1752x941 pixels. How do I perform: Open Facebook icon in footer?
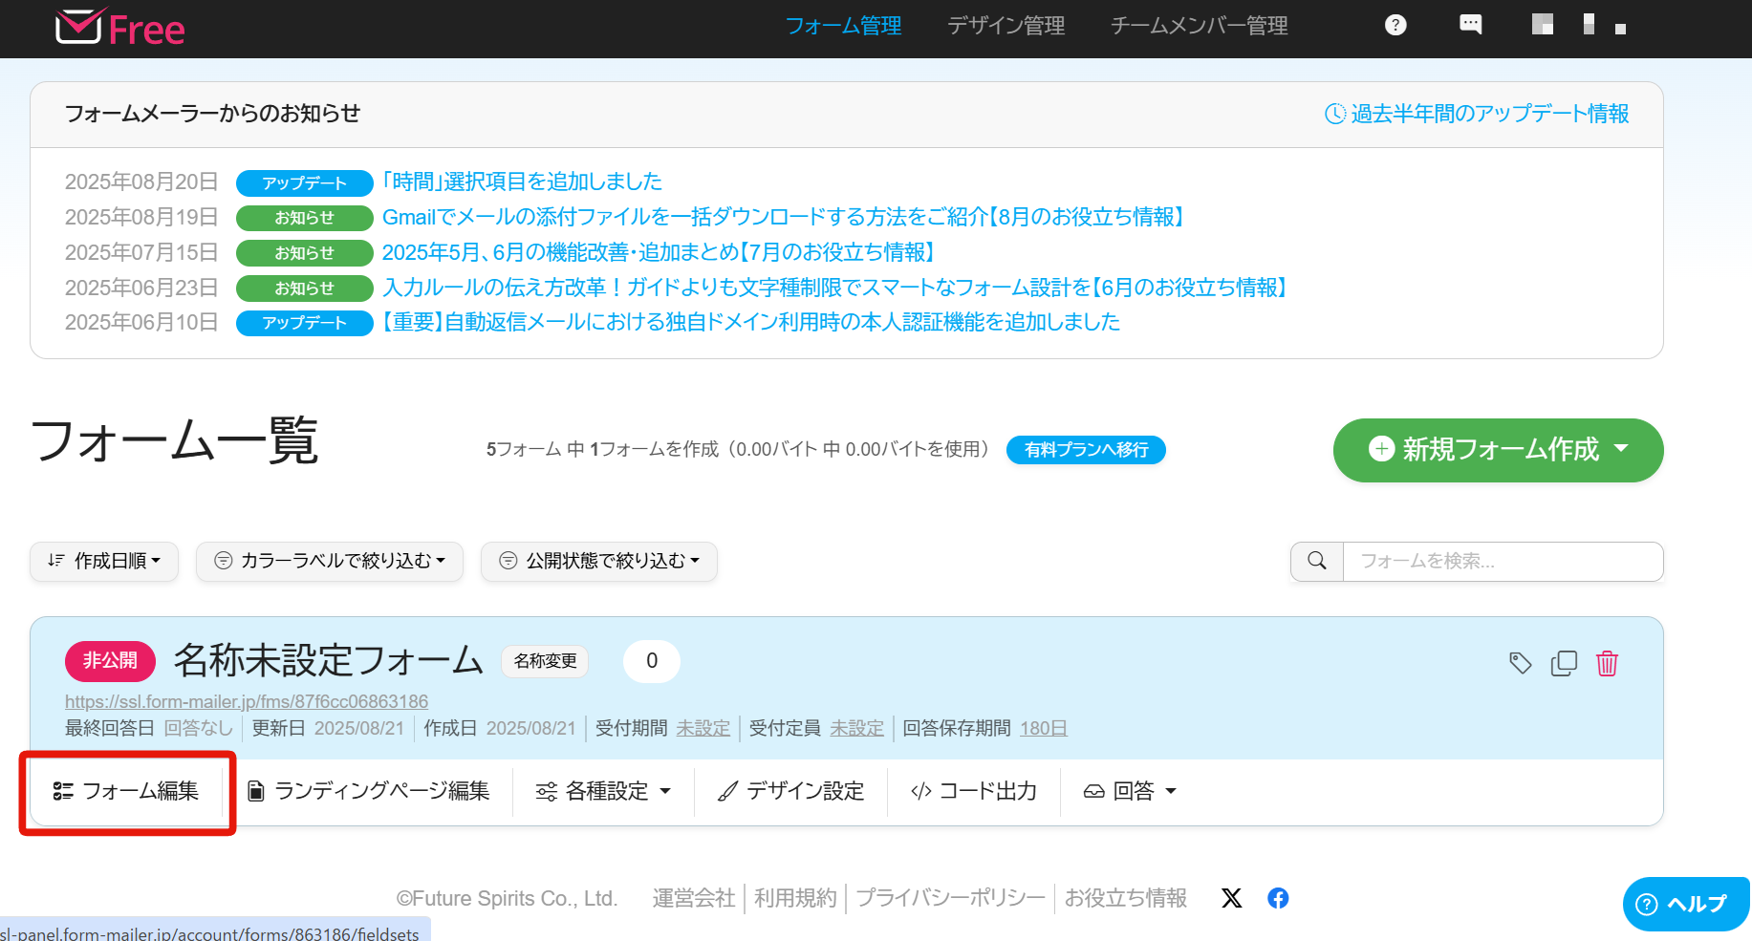pyautogui.click(x=1278, y=898)
